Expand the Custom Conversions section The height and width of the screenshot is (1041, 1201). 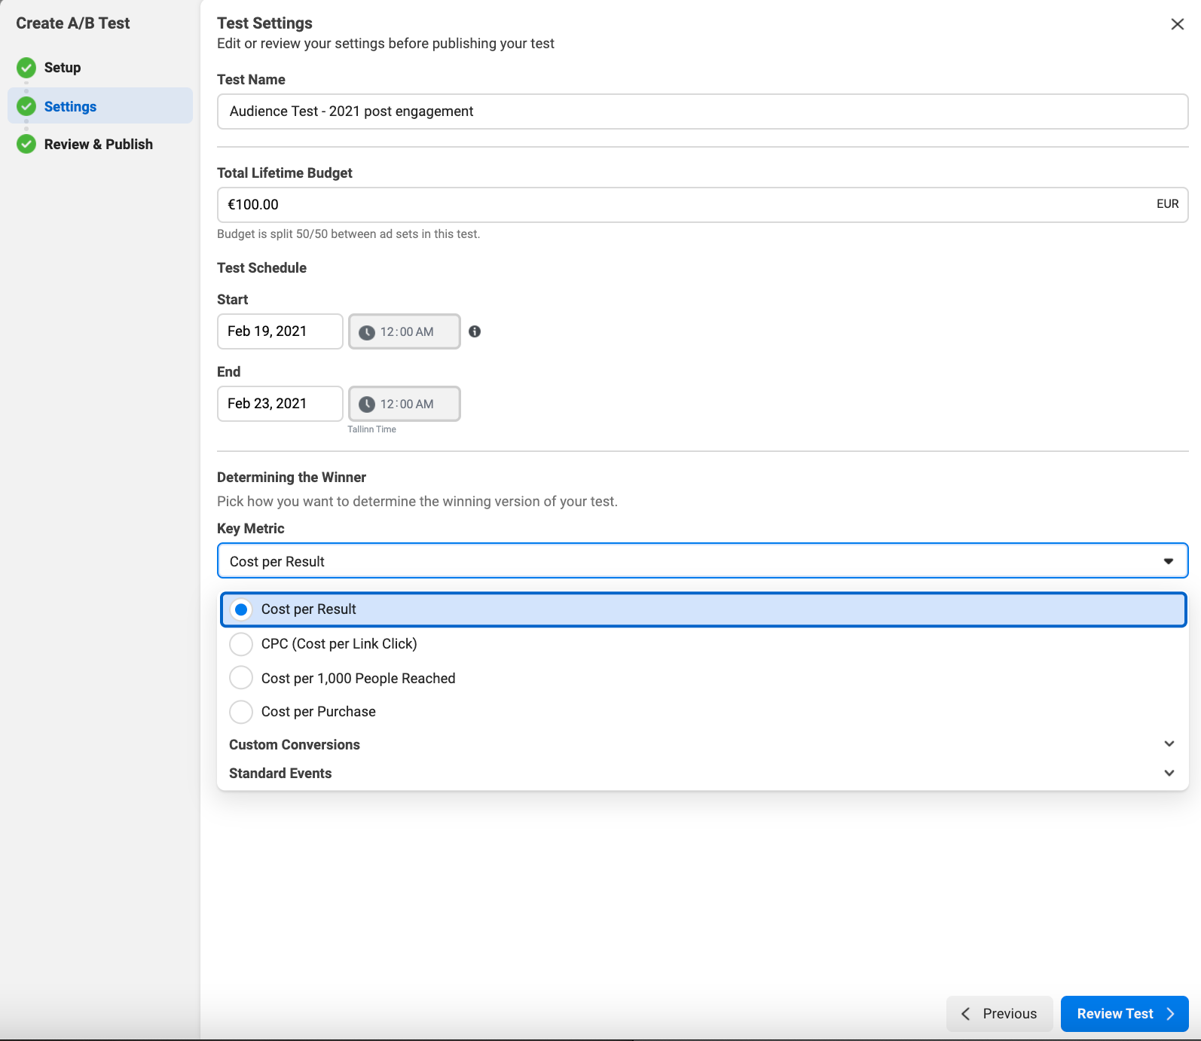click(1169, 744)
